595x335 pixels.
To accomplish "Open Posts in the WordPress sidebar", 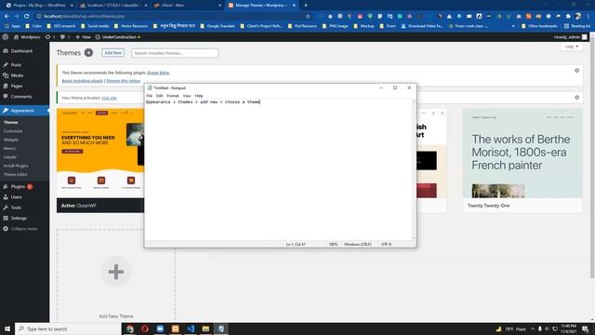I will (16, 65).
